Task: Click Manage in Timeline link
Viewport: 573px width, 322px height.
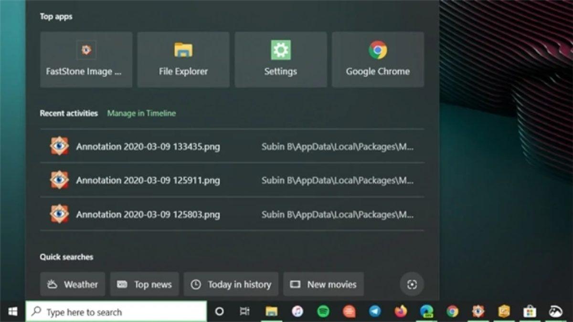Action: tap(141, 114)
